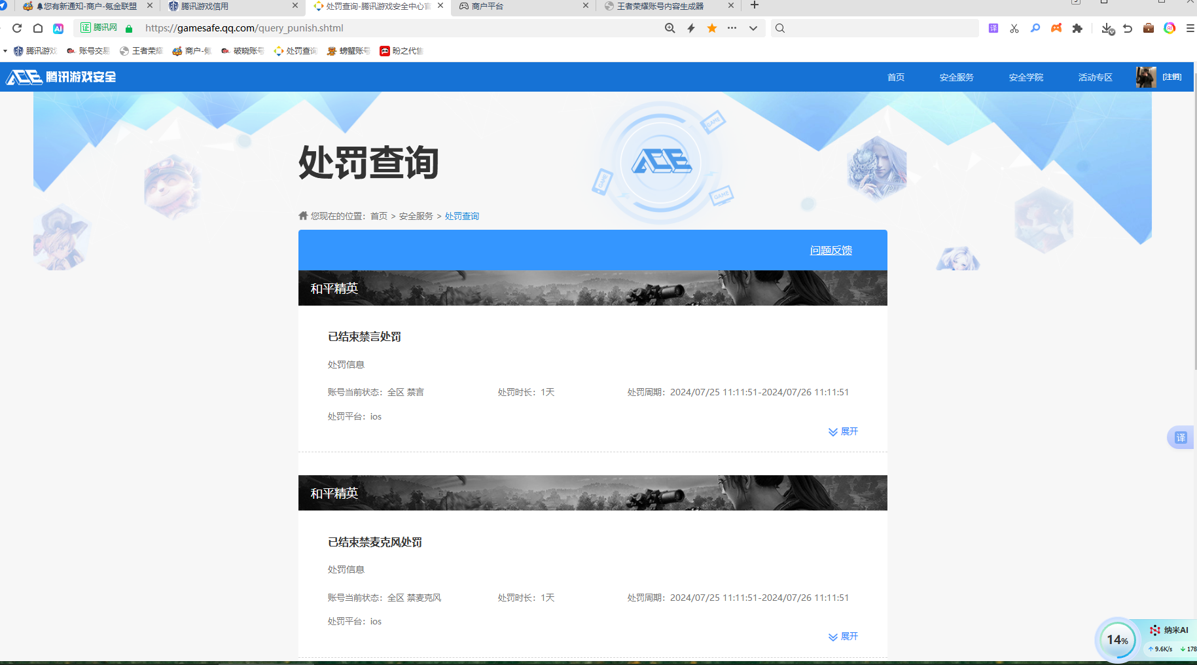This screenshot has width=1197, height=665.
Task: Click 安全服务 in the breadcrumb
Action: [x=416, y=216]
